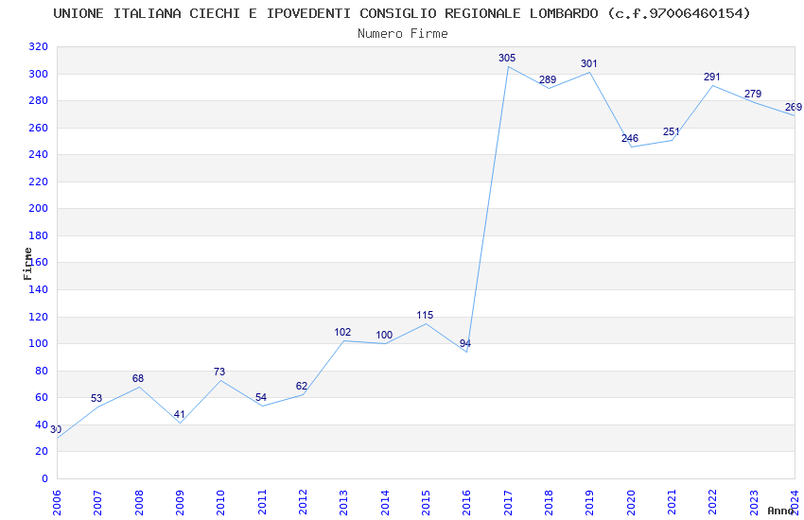Screen dimensions: 804x520
Task: Select the data label 301 for 2019
Action: pyautogui.click(x=588, y=63)
